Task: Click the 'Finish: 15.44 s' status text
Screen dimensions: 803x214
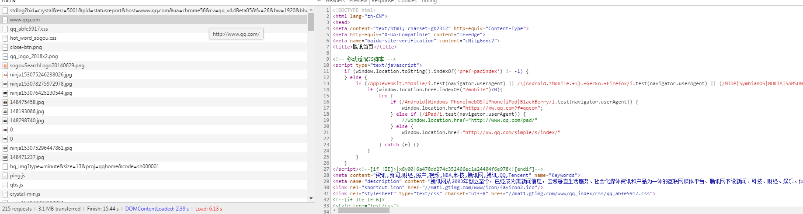Action: click(x=103, y=209)
